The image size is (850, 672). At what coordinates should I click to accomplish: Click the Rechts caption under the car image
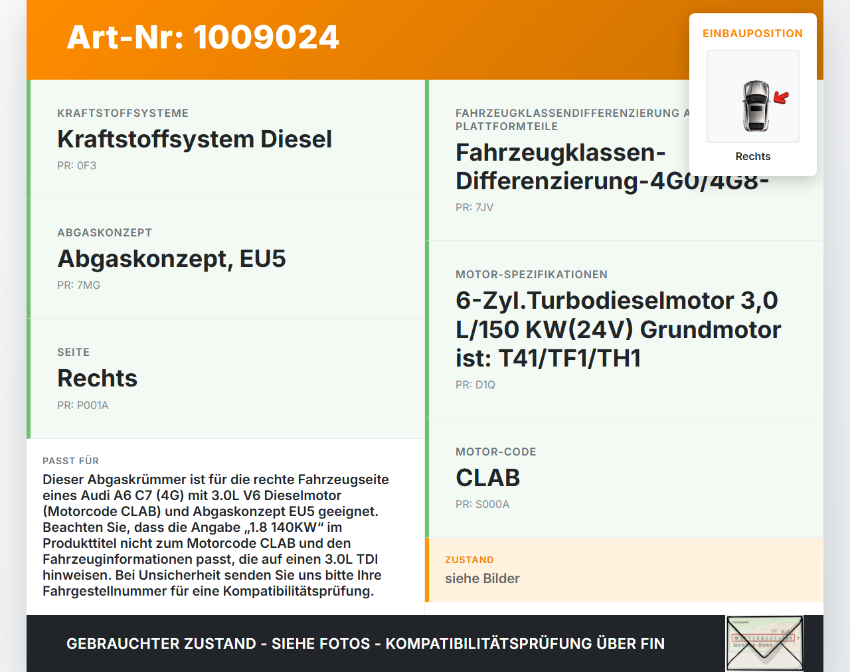point(753,156)
